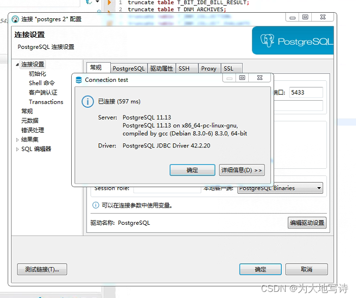Click the Session role input field
Image resolution: width=356 pixels, height=298 pixels.
pos(167,189)
